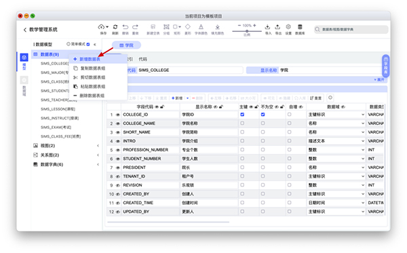Click the export (导出) toolbar icon
The height and width of the screenshot is (253, 407).
[277, 26]
